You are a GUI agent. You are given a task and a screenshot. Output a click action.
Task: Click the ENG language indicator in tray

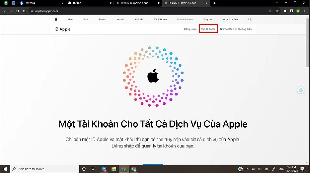[x=281, y=169]
